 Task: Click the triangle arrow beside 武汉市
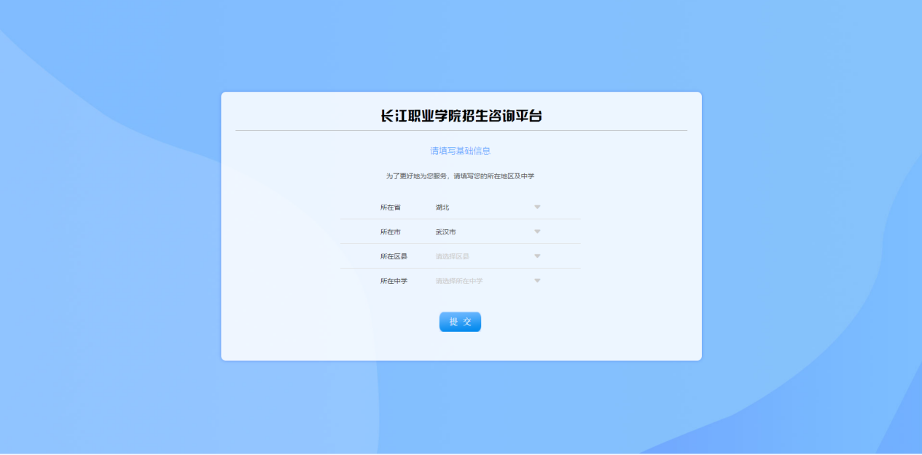pyautogui.click(x=537, y=232)
